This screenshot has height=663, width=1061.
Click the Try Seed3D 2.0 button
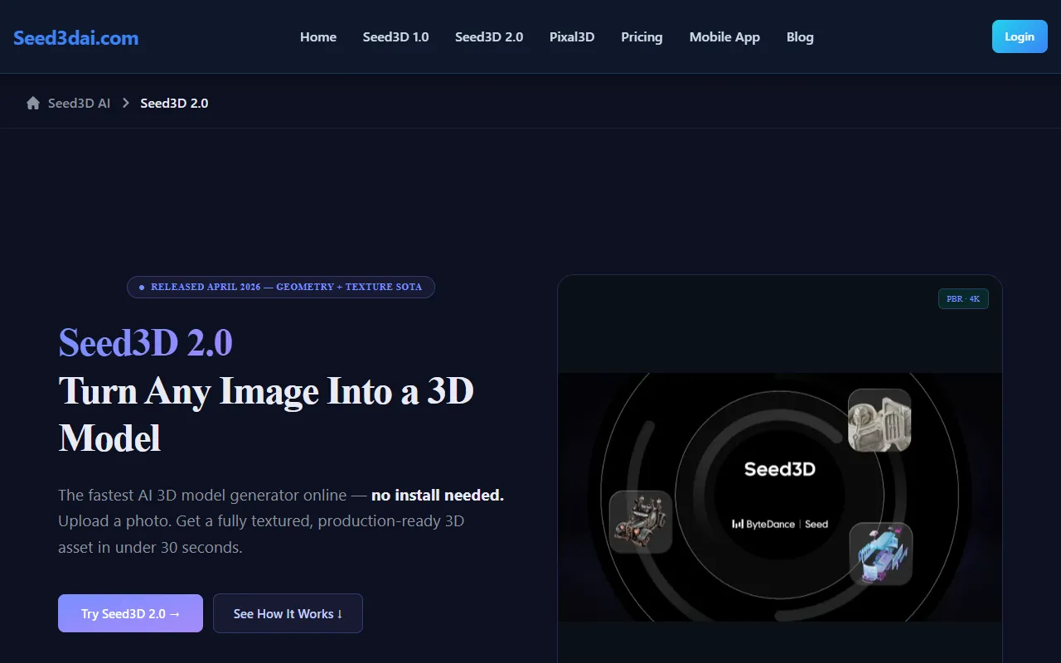point(130,613)
